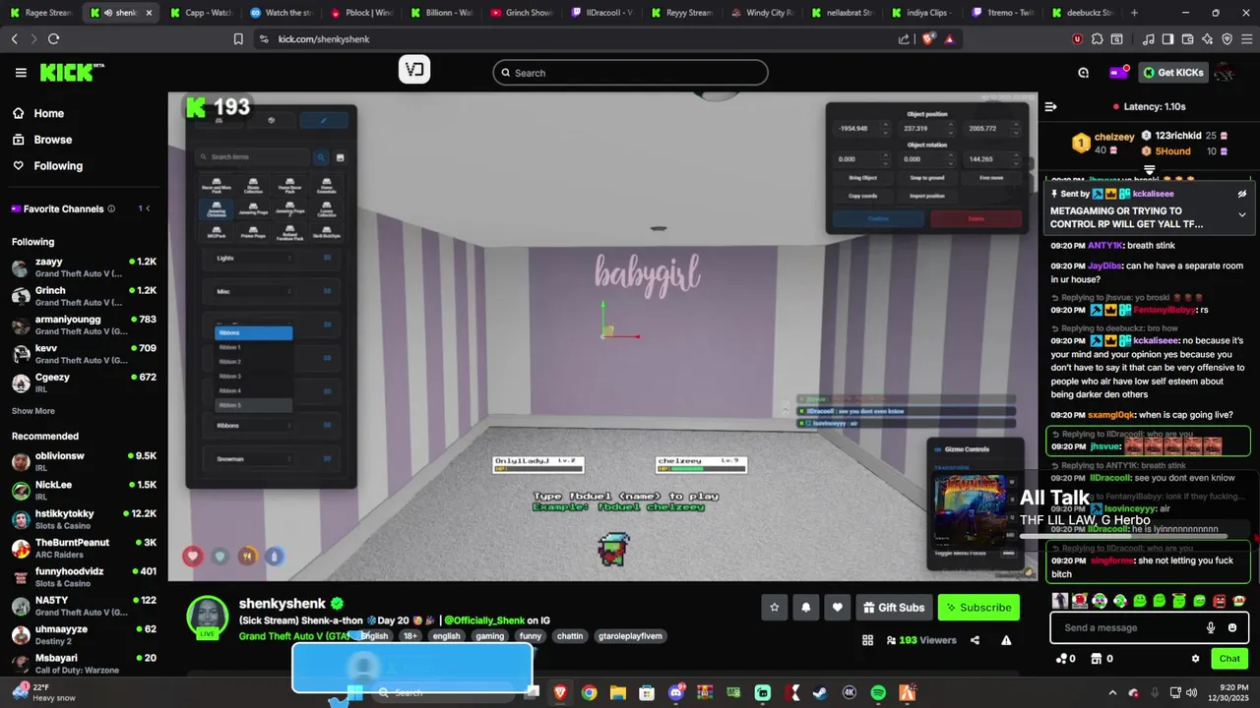Click the emoji picker in chat box
Image resolution: width=1260 pixels, height=708 pixels.
[x=1232, y=627]
